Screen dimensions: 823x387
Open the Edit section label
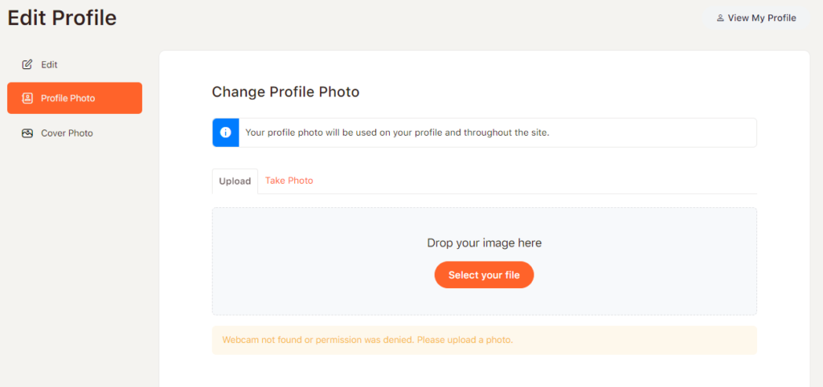point(49,65)
